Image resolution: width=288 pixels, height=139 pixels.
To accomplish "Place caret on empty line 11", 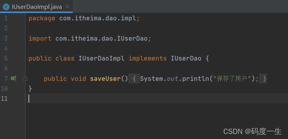I will click(x=156, y=98).
